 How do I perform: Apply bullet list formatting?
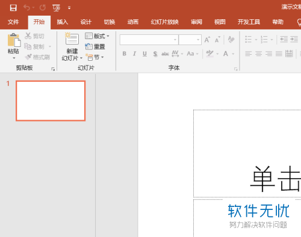click(249, 39)
